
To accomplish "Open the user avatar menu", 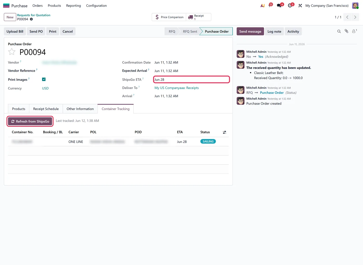I will [x=355, y=5].
